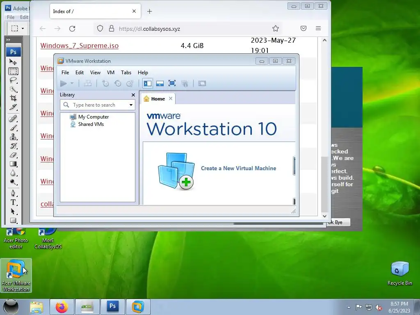Open the VMware File menu
The image size is (420, 315).
pos(65,73)
